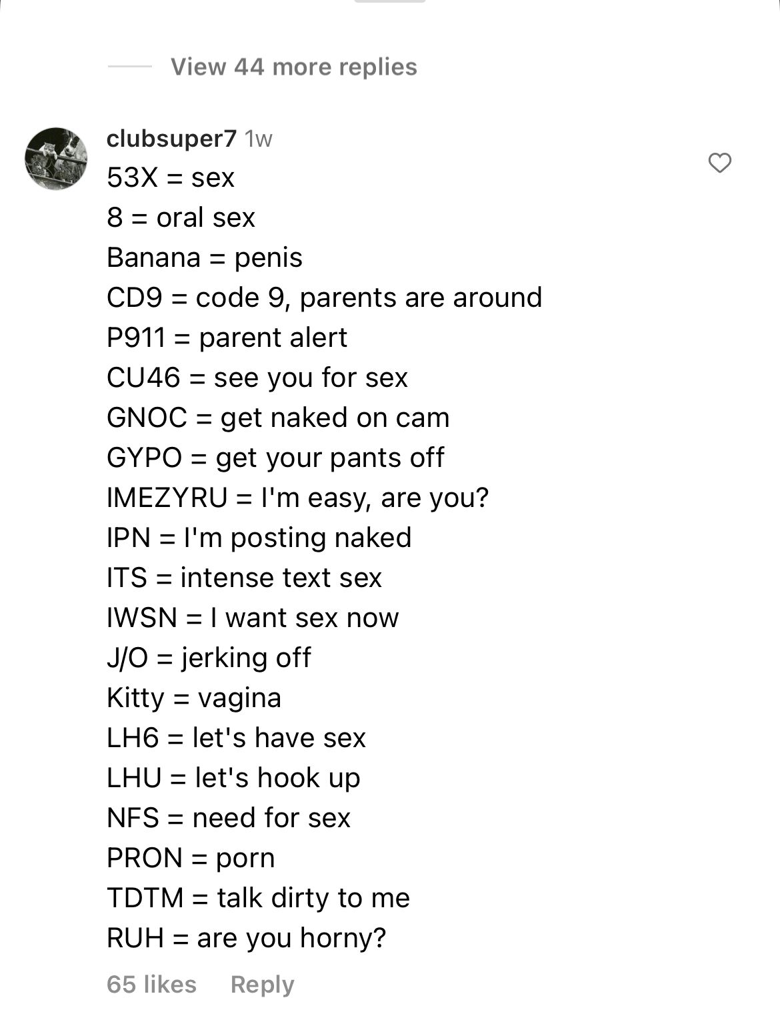
Task: Tap the 'Kitty' comment line
Action: pos(194,698)
